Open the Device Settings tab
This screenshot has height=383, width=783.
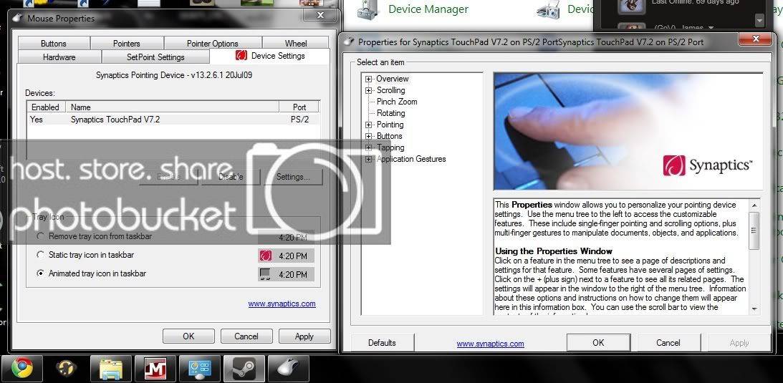(270, 56)
